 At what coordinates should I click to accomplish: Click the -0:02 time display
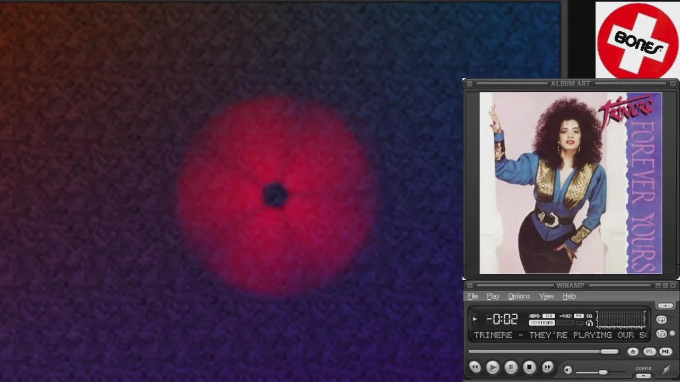click(x=502, y=319)
